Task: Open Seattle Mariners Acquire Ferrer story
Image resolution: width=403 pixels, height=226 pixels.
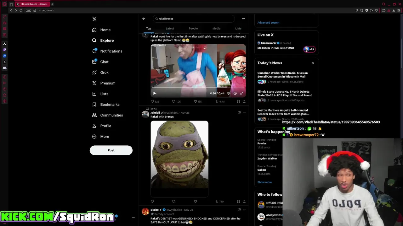Action: 286,115
